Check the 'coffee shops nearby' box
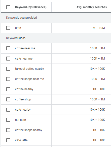The image size is (111, 147). pos(8,130)
